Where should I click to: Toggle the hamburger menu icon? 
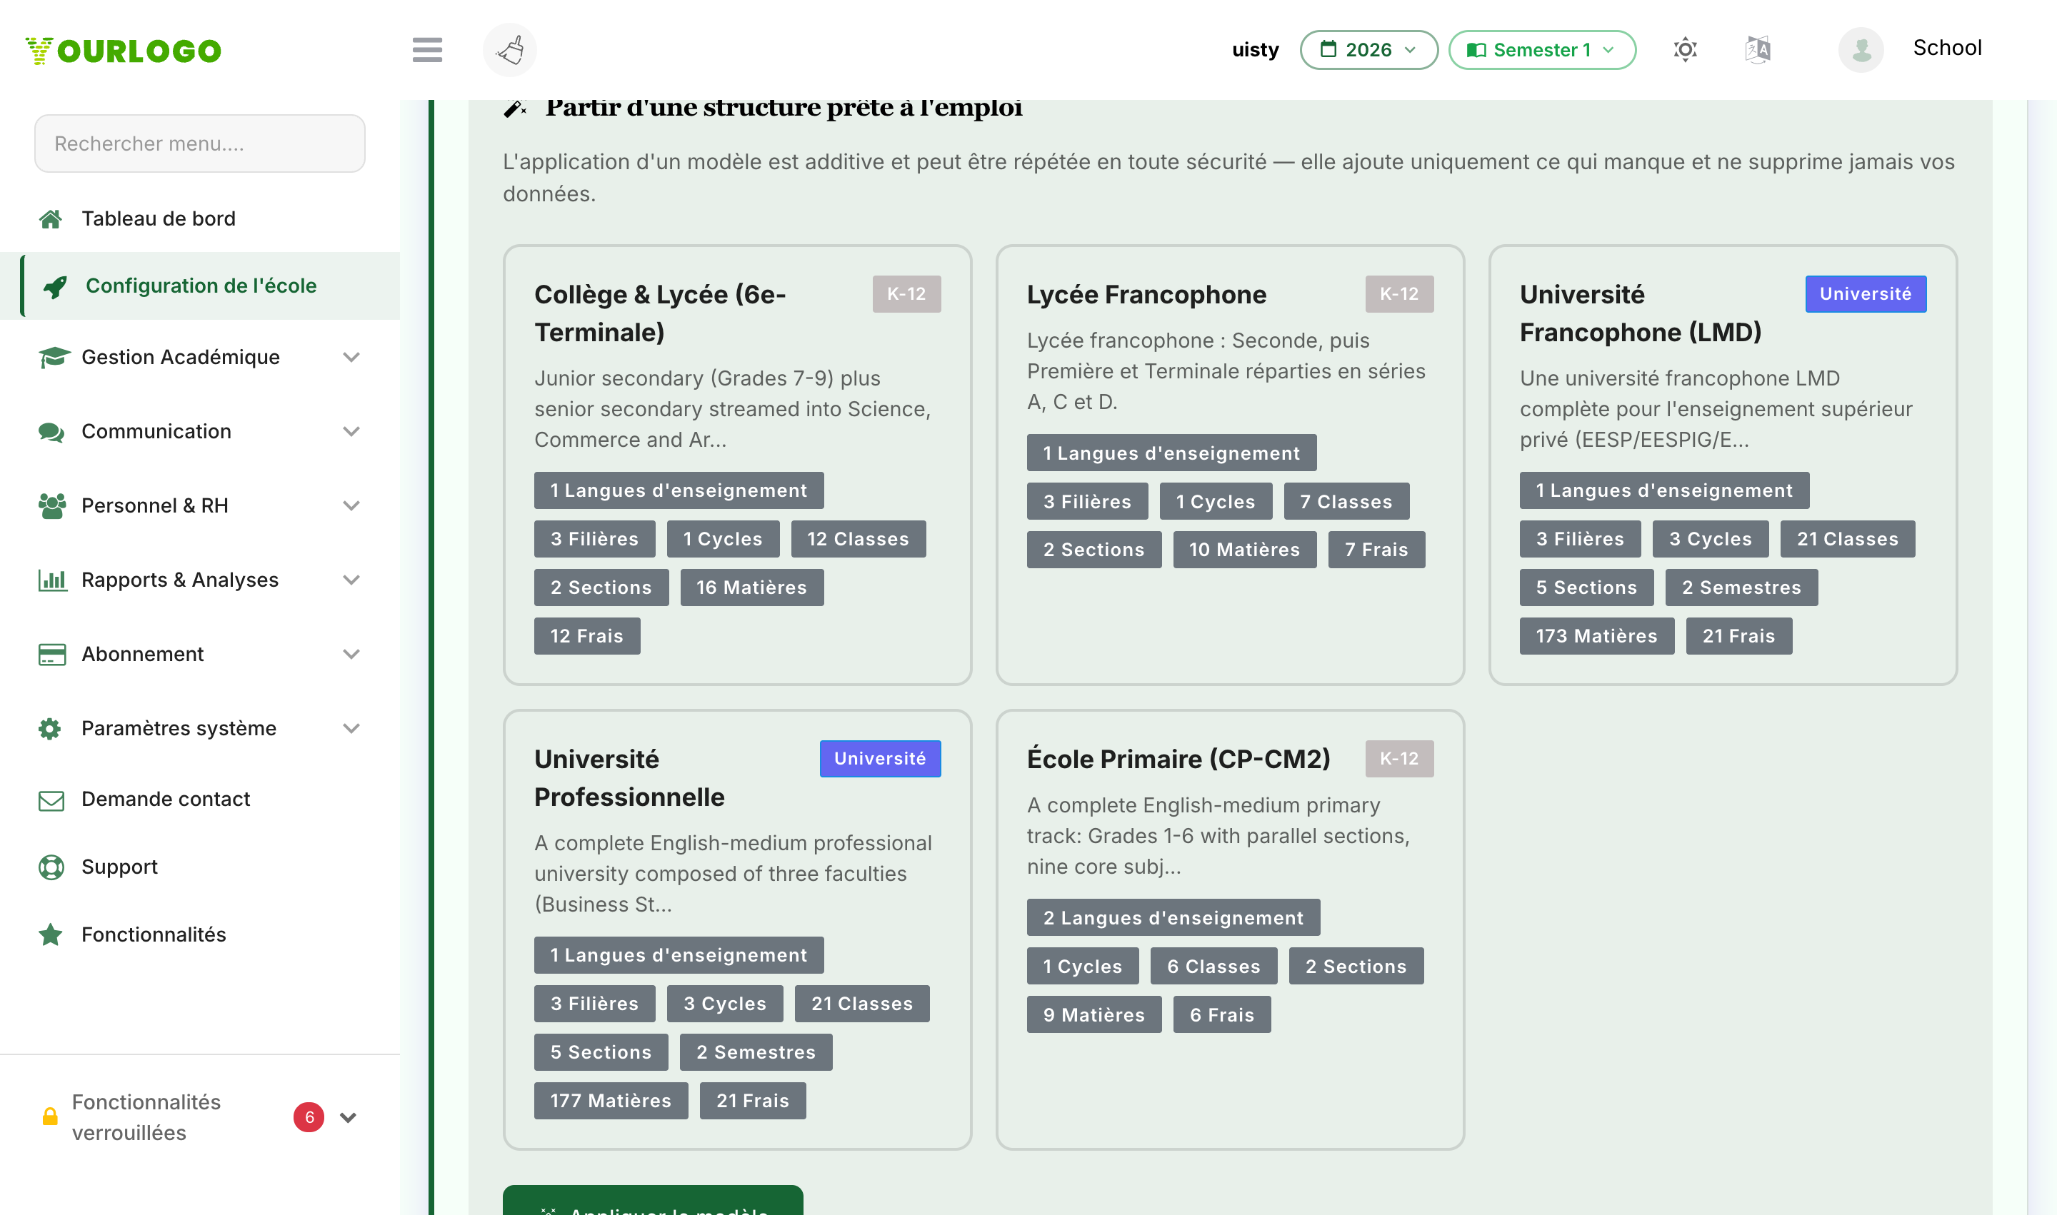tap(427, 50)
